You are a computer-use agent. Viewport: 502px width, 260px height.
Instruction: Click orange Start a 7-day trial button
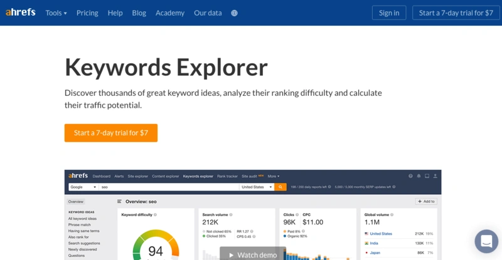pyautogui.click(x=111, y=133)
